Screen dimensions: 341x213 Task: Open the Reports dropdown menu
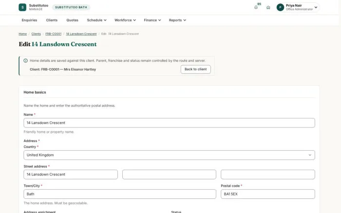[177, 20]
